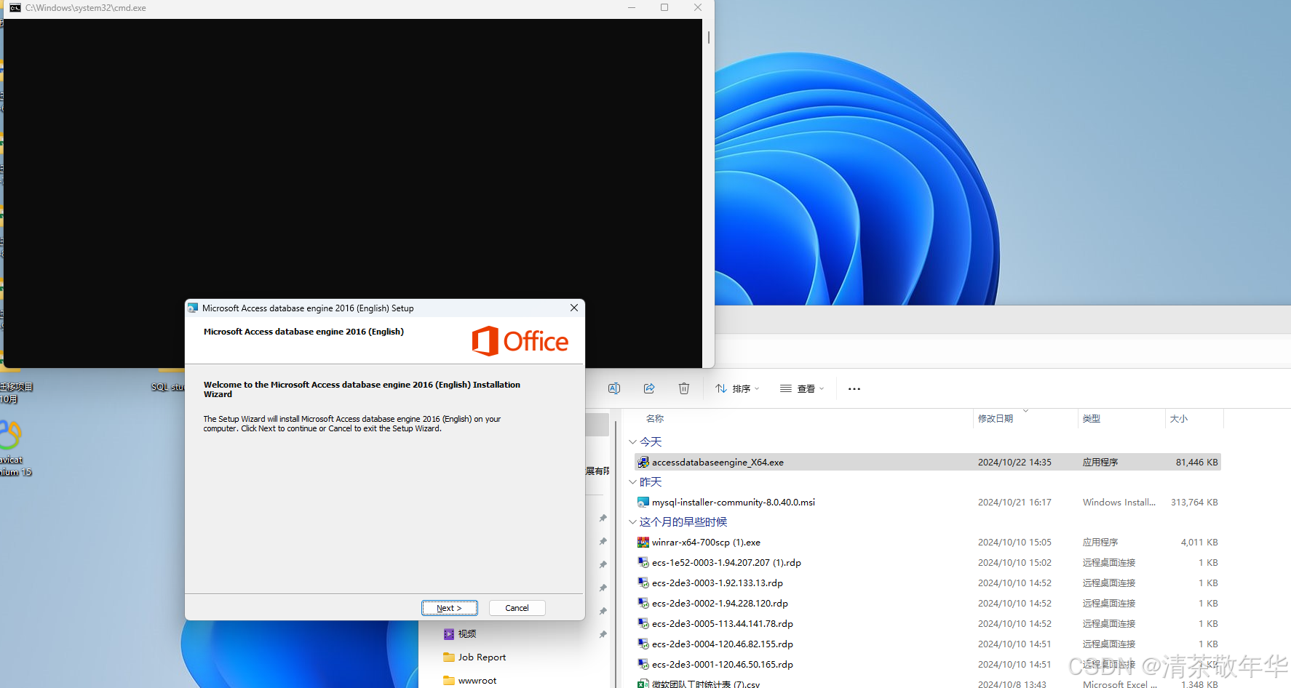Open the 查看 view dropdown
This screenshot has height=688, width=1291.
(x=802, y=388)
